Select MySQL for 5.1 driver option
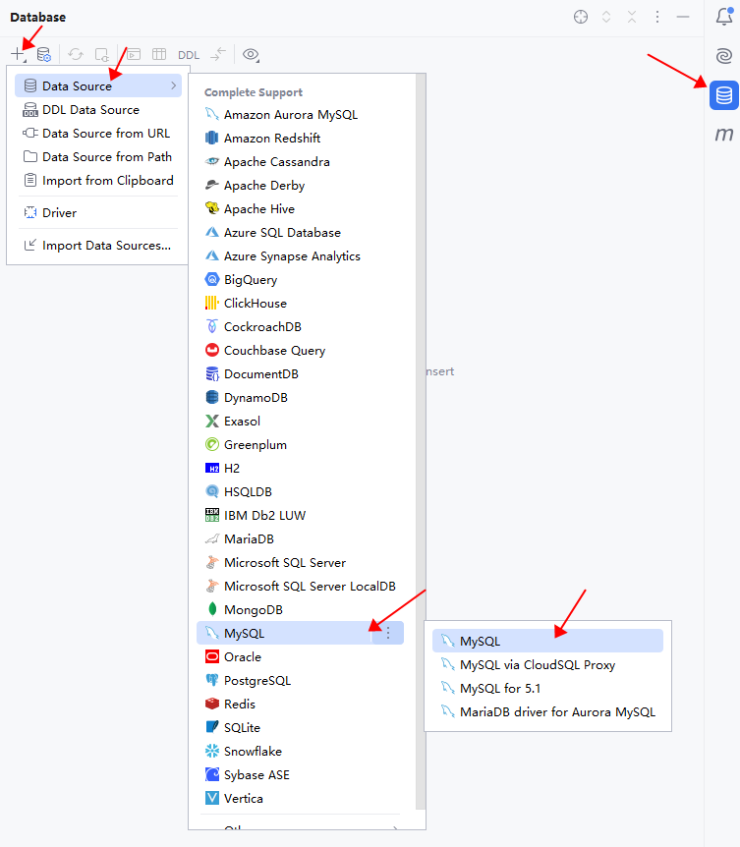The image size is (740, 847). pyautogui.click(x=499, y=689)
